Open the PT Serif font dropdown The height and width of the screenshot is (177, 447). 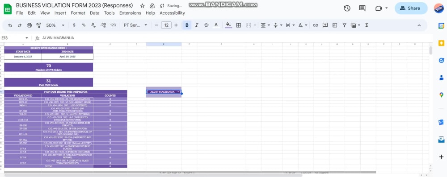(135, 25)
